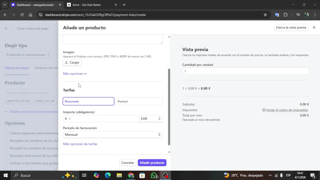The height and width of the screenshot is (180, 320).
Task: Toggle Solicitar a los clientes checkbox
Action: click(x=7, y=163)
